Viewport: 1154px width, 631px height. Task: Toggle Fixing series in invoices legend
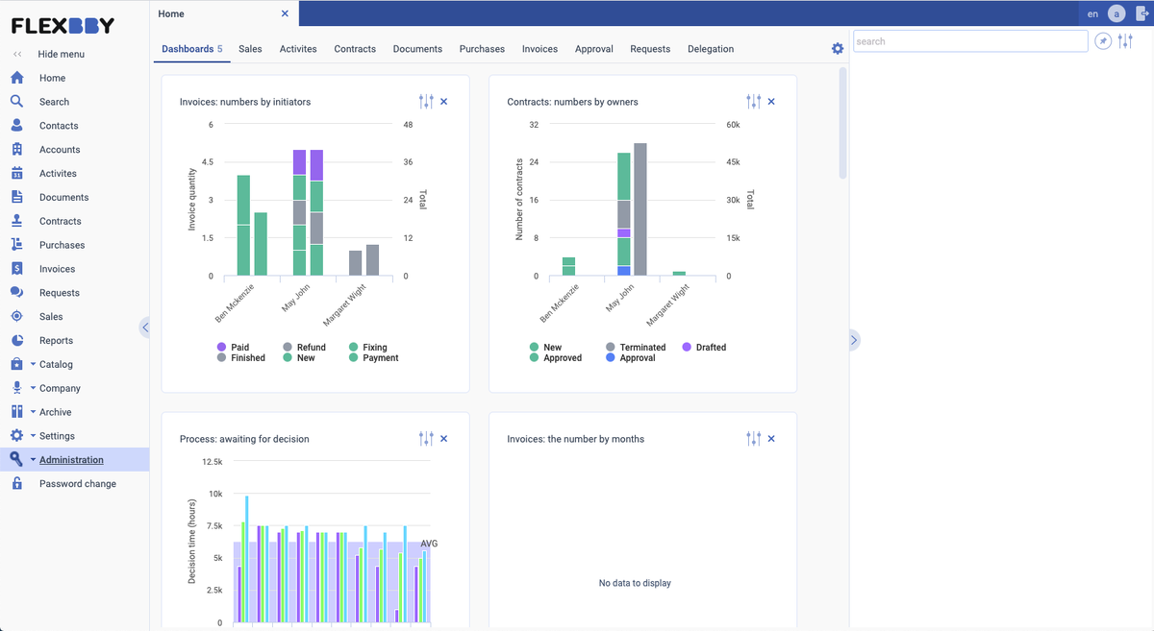click(x=368, y=348)
